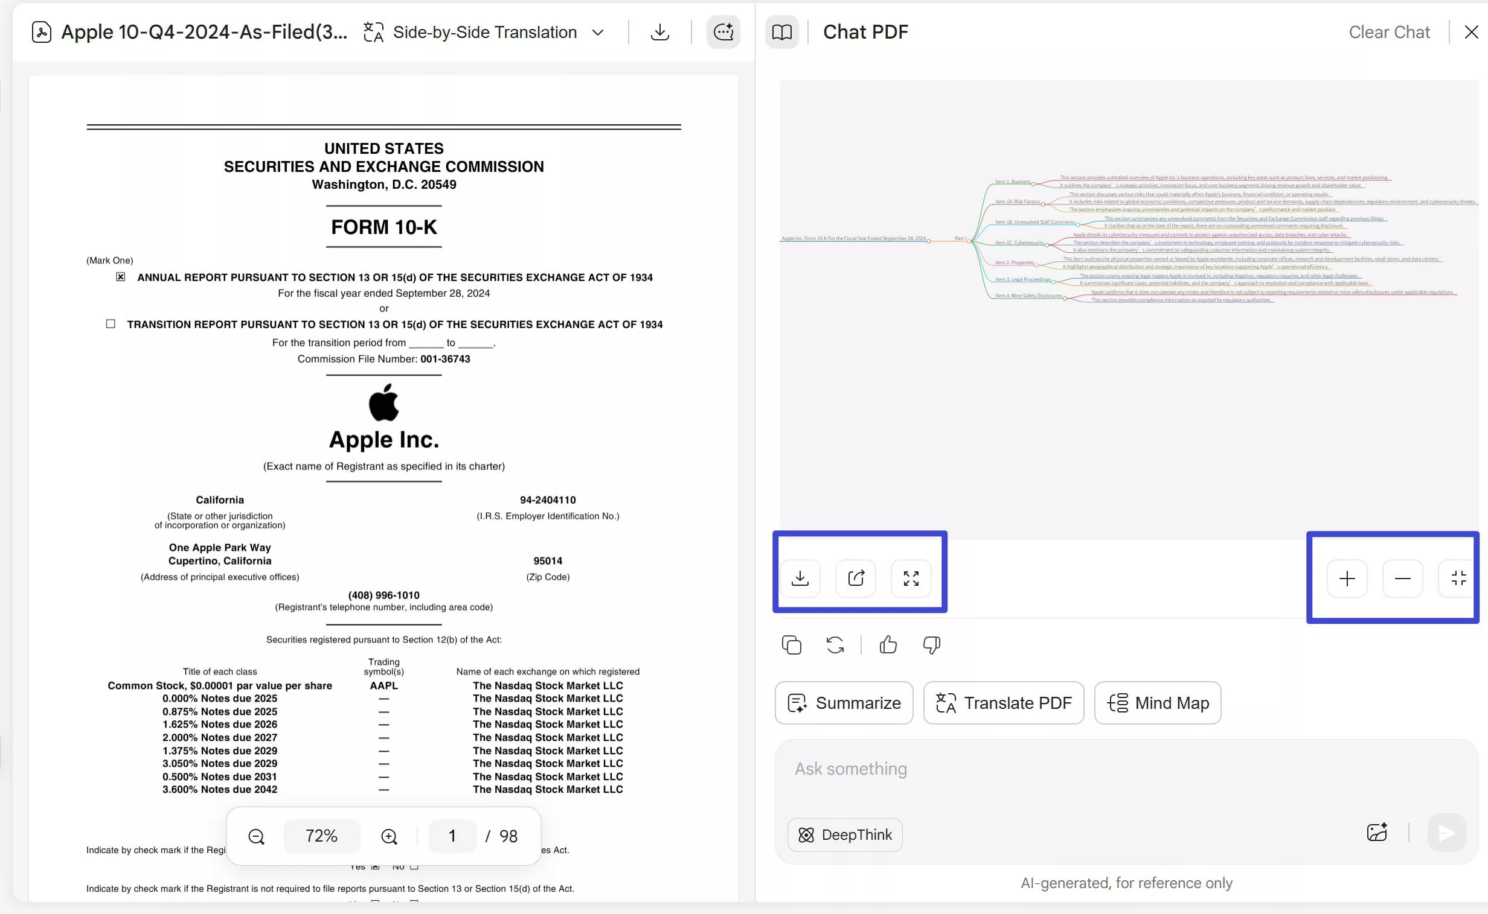The image size is (1488, 914).
Task: Open the Side-by-Side Translation dropdown
Action: pos(597,32)
